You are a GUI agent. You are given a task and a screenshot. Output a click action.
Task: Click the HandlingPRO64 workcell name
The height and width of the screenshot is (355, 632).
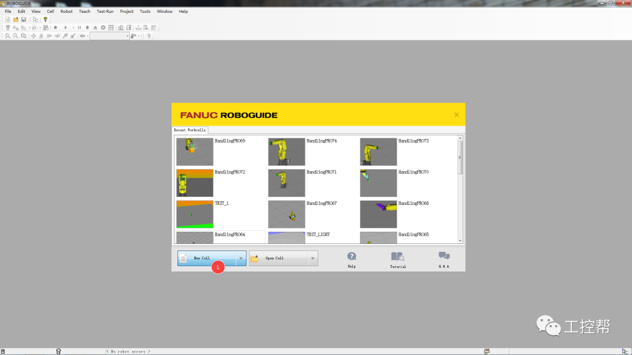click(x=230, y=234)
